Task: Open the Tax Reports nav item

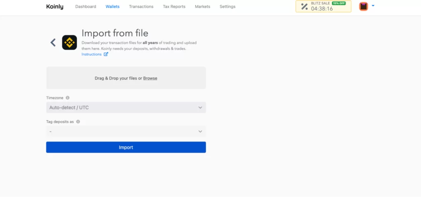Action: pyautogui.click(x=174, y=7)
